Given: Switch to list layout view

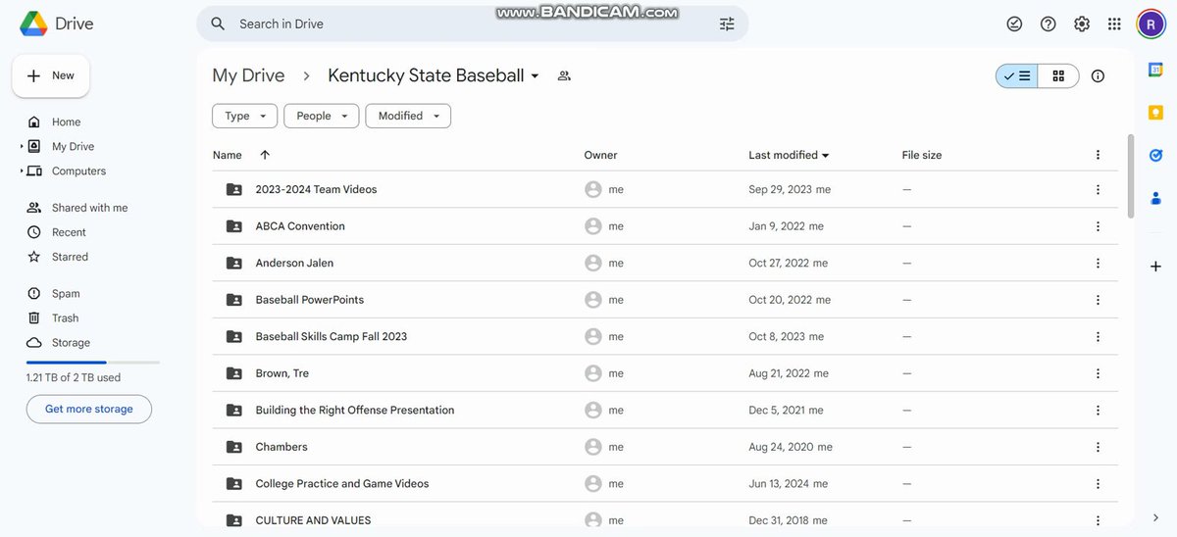Looking at the screenshot, I should [x=1017, y=75].
